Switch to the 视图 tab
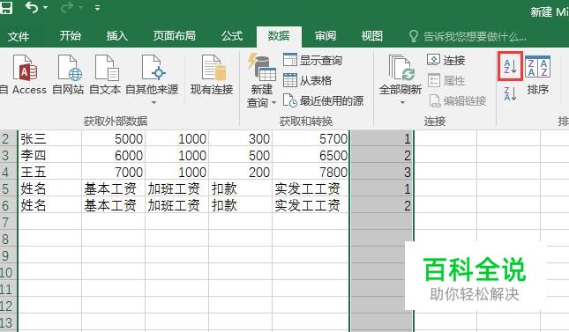Image resolution: width=569 pixels, height=332 pixels. click(371, 36)
